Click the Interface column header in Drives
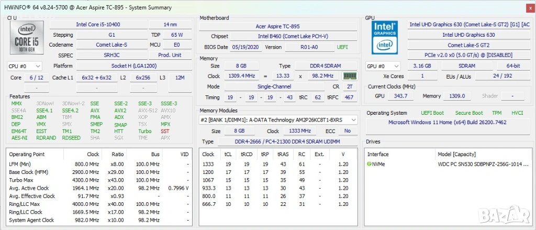Viewport: 536px width, 230px height. coord(378,155)
